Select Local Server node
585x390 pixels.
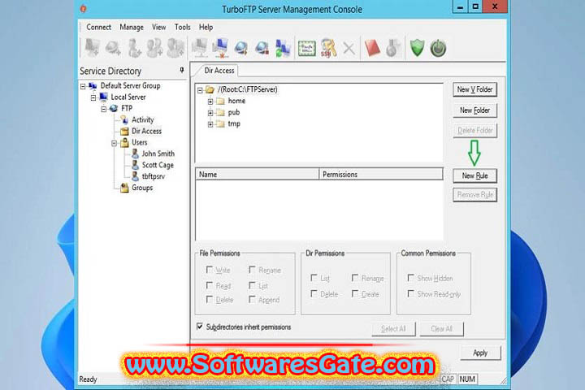point(128,97)
